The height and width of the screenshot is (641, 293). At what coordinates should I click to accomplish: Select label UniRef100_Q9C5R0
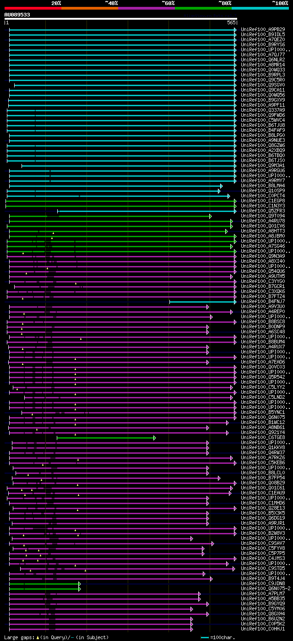click(263, 80)
